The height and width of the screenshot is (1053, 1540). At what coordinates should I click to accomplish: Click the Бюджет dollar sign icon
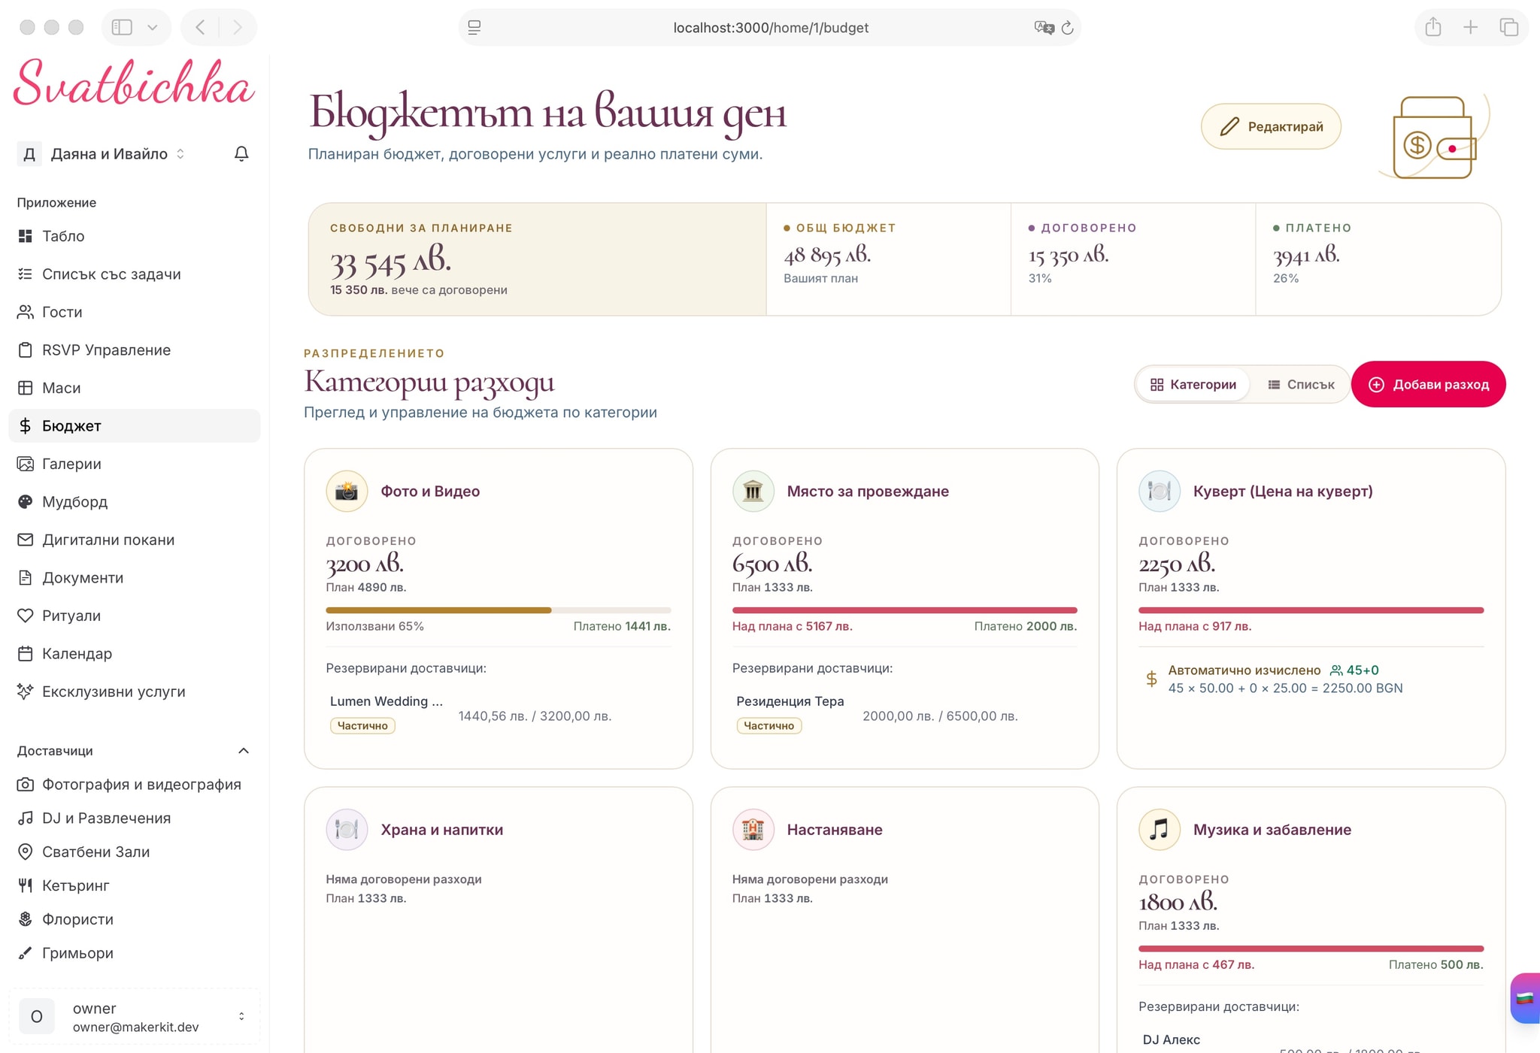[26, 425]
